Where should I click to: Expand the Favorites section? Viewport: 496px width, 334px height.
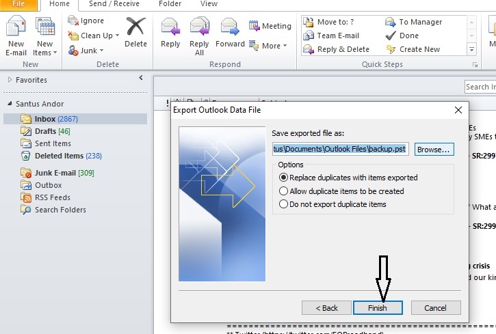10,80
